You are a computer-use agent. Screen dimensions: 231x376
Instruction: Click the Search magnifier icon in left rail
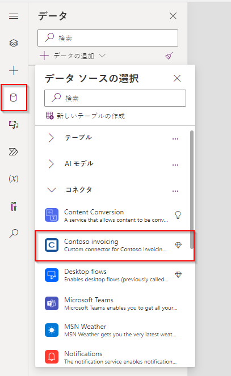pos(14,233)
